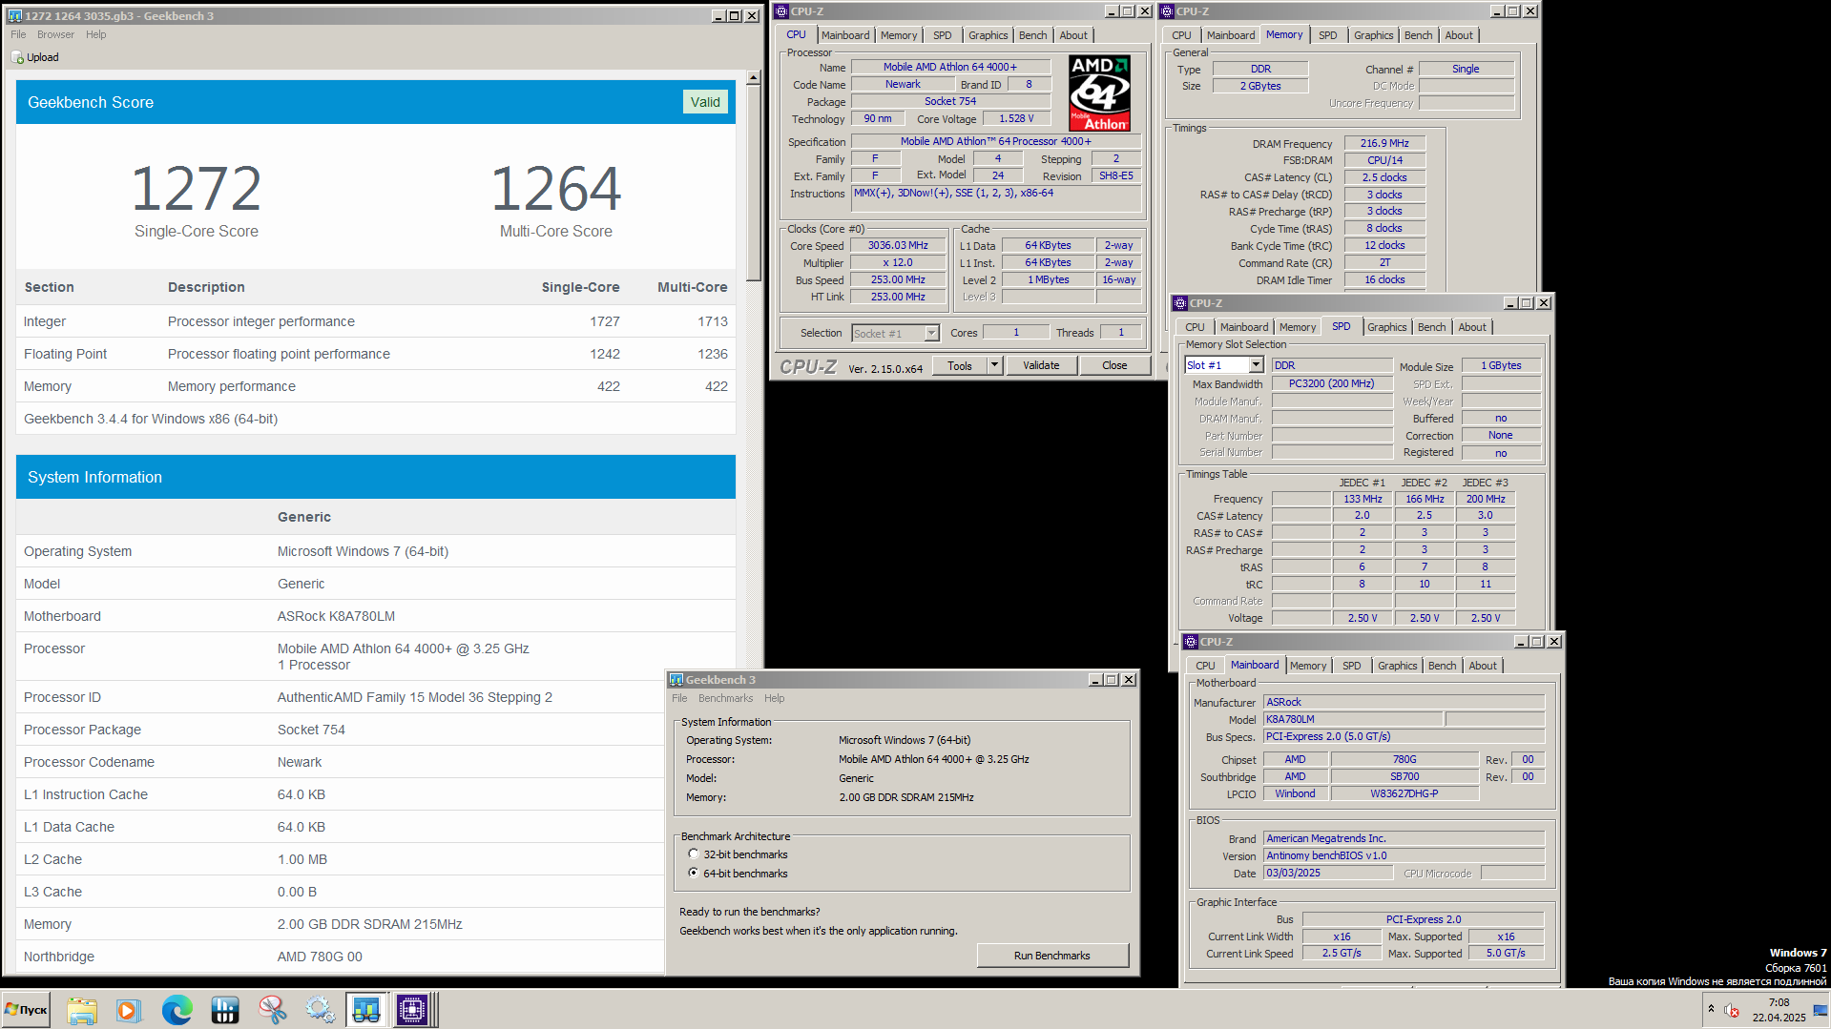Screen dimensions: 1831x1029
Task: Click the Multi-Core Score value 1264
Action: [x=555, y=188]
